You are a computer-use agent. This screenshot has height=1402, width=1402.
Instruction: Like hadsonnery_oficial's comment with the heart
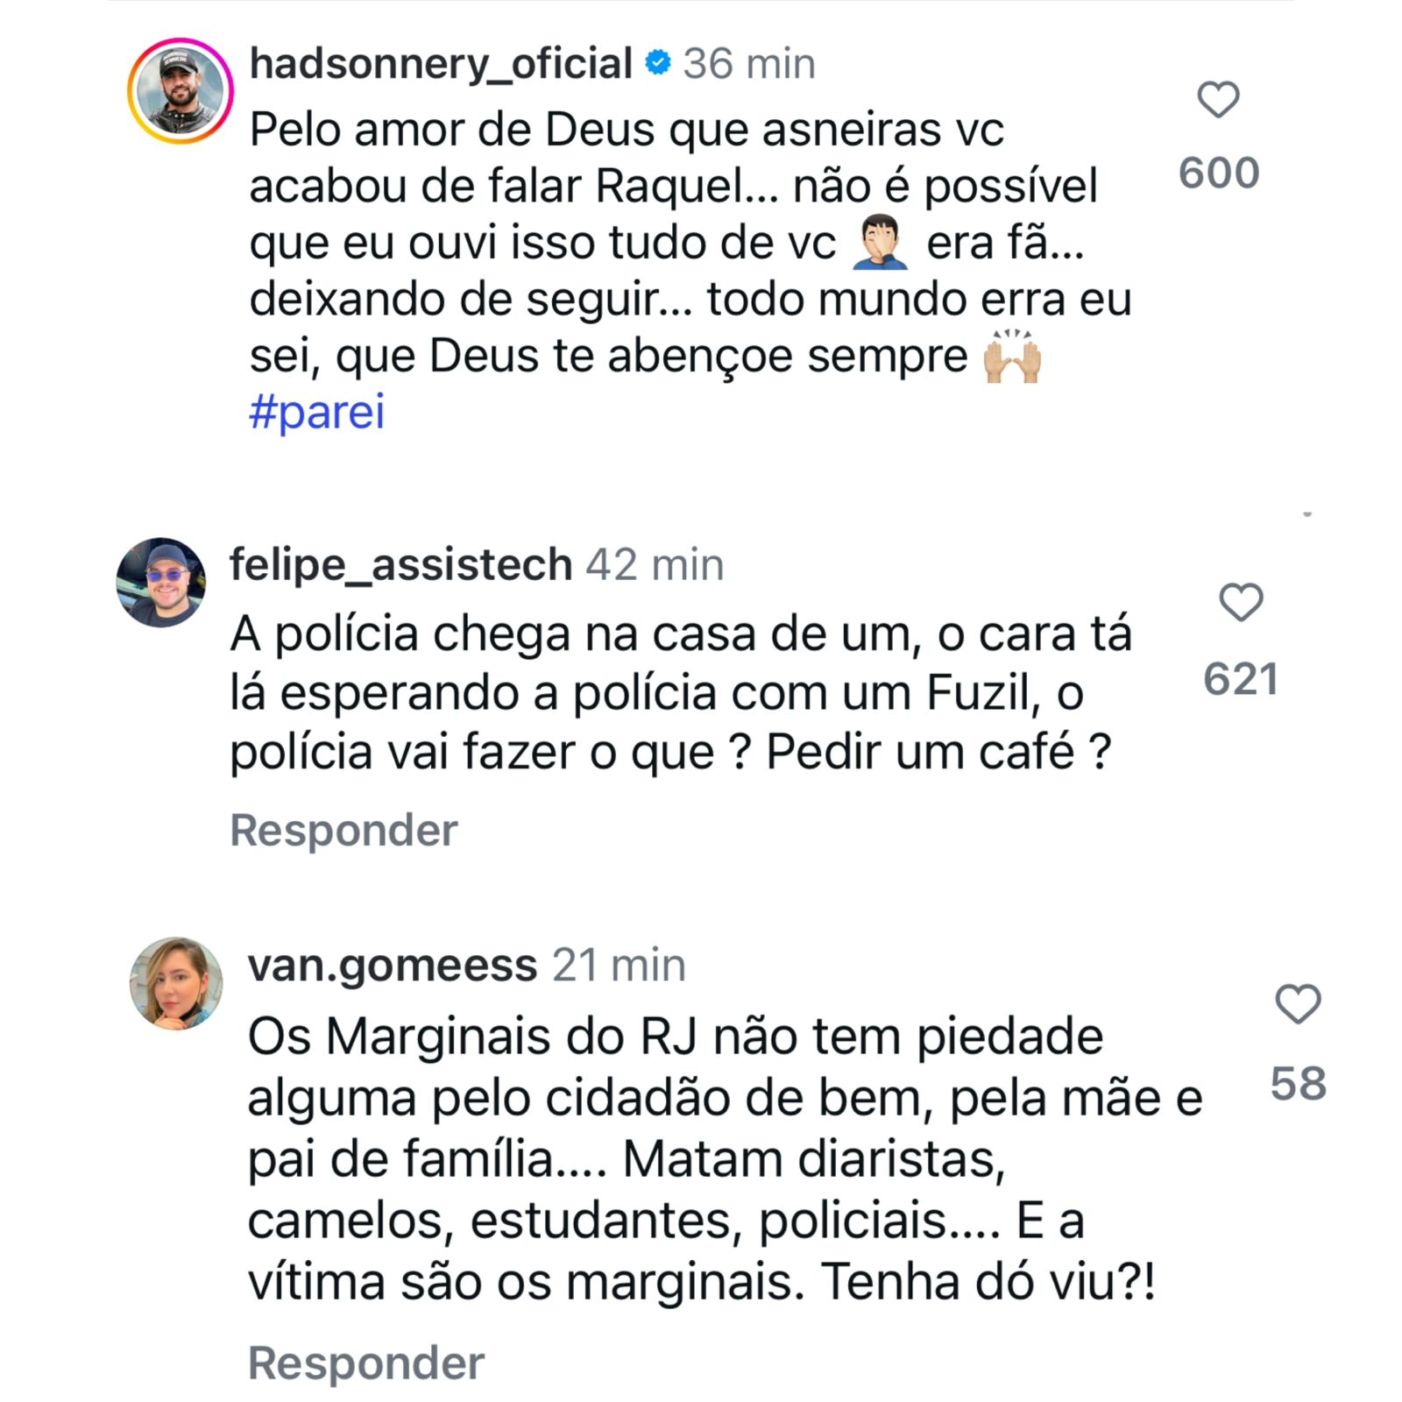point(1218,100)
